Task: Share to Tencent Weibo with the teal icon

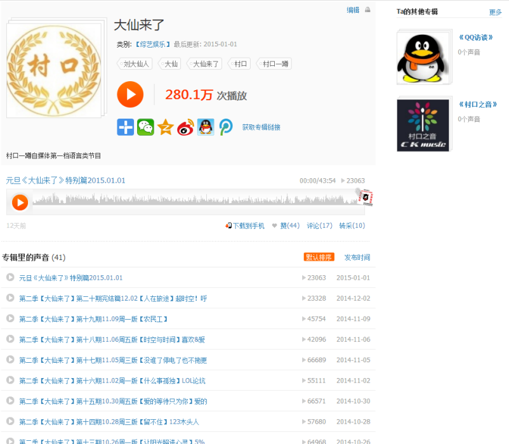Action: click(x=226, y=127)
